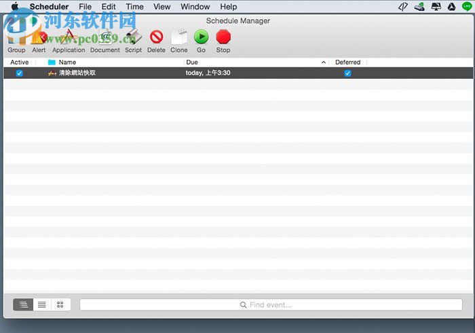
Task: Switch to flat list view
Action: click(42, 304)
